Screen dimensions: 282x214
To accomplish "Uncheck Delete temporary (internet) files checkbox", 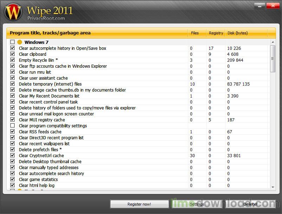I will [x=12, y=84].
